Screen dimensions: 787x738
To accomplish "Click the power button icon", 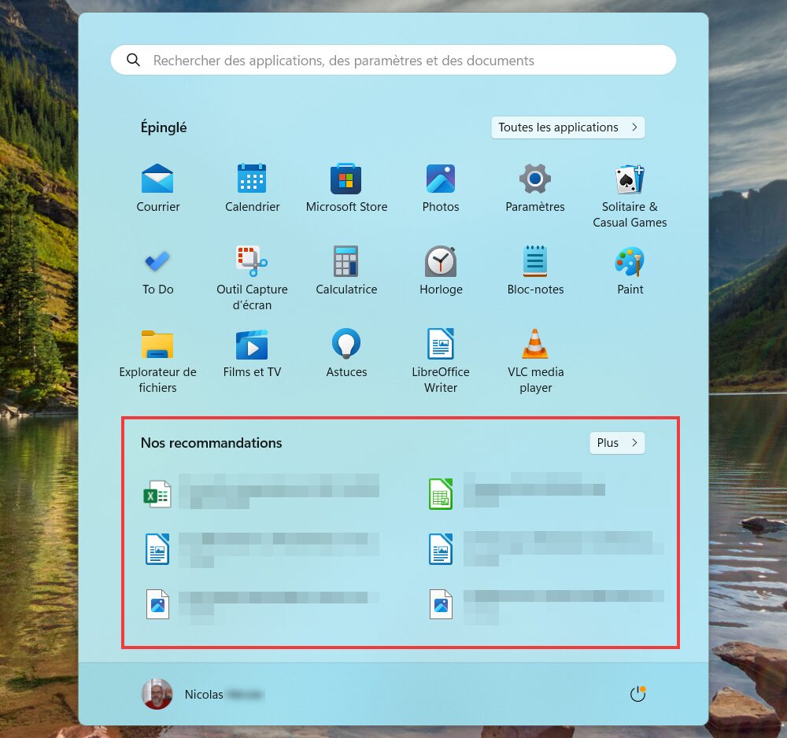I will click(637, 695).
